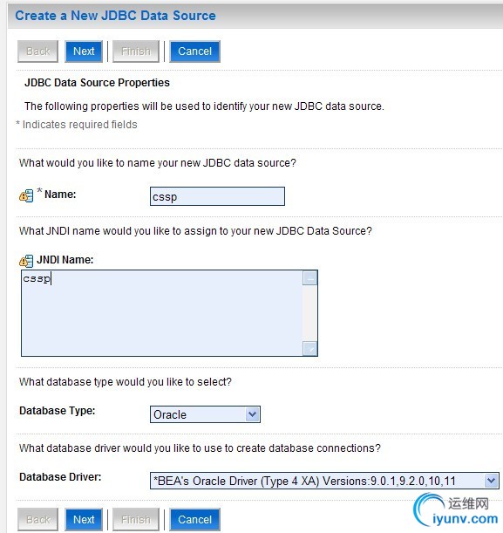Click the 'Database Type:' label

58,411
